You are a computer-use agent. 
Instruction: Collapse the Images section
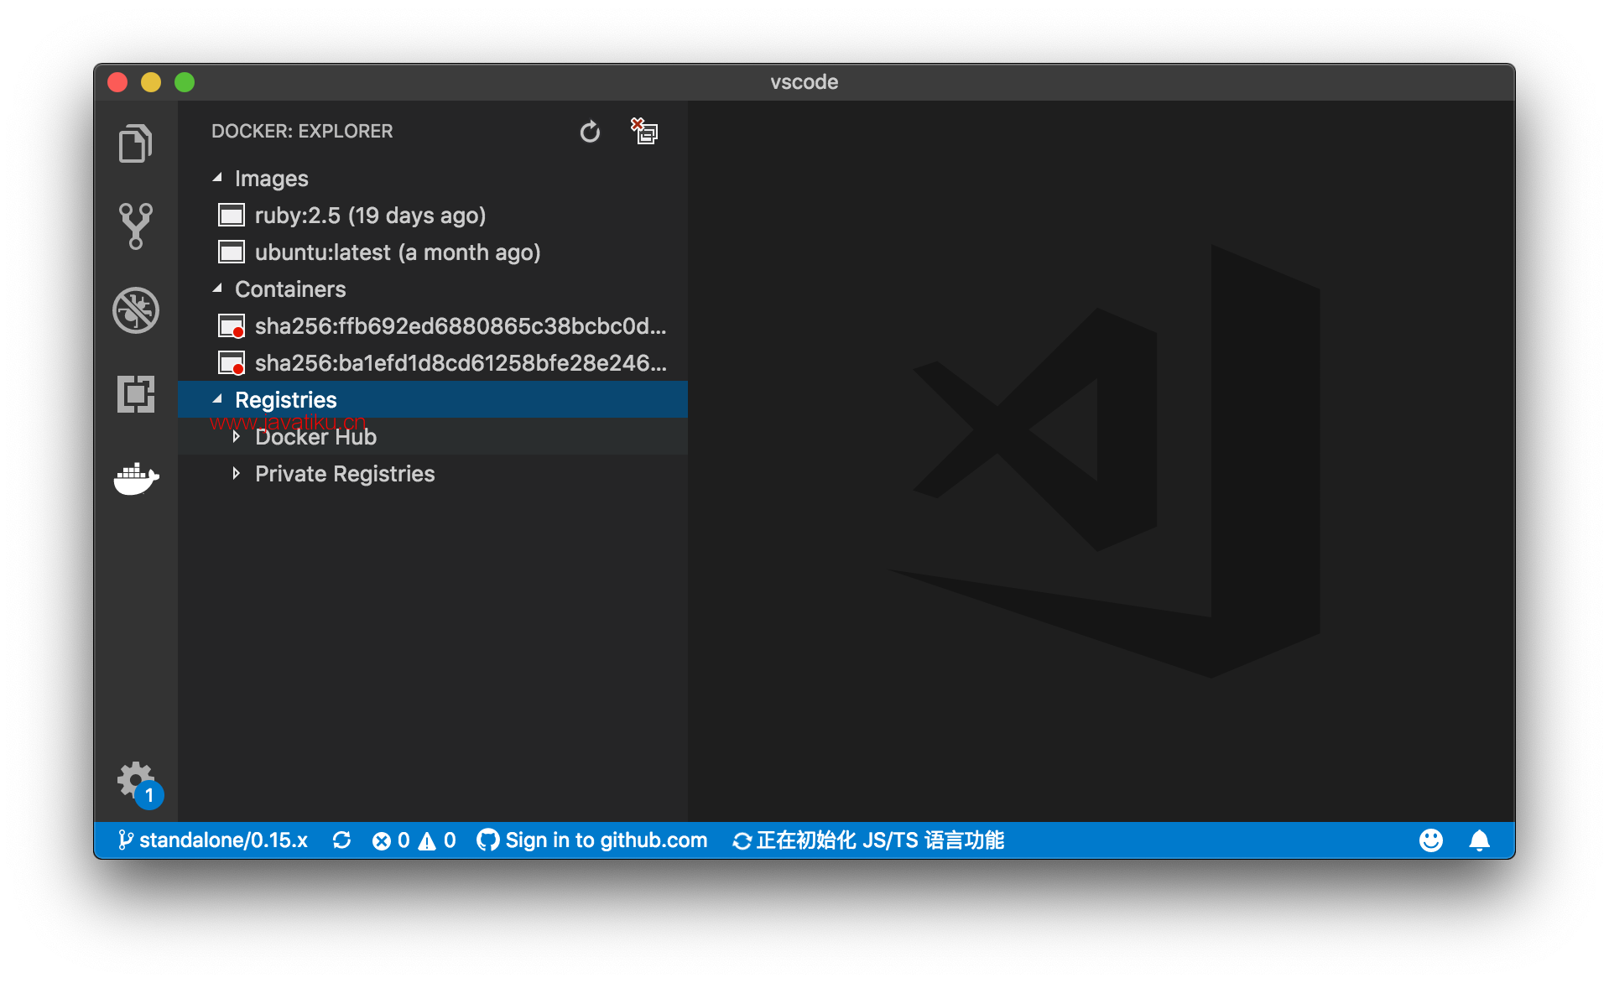click(x=217, y=178)
